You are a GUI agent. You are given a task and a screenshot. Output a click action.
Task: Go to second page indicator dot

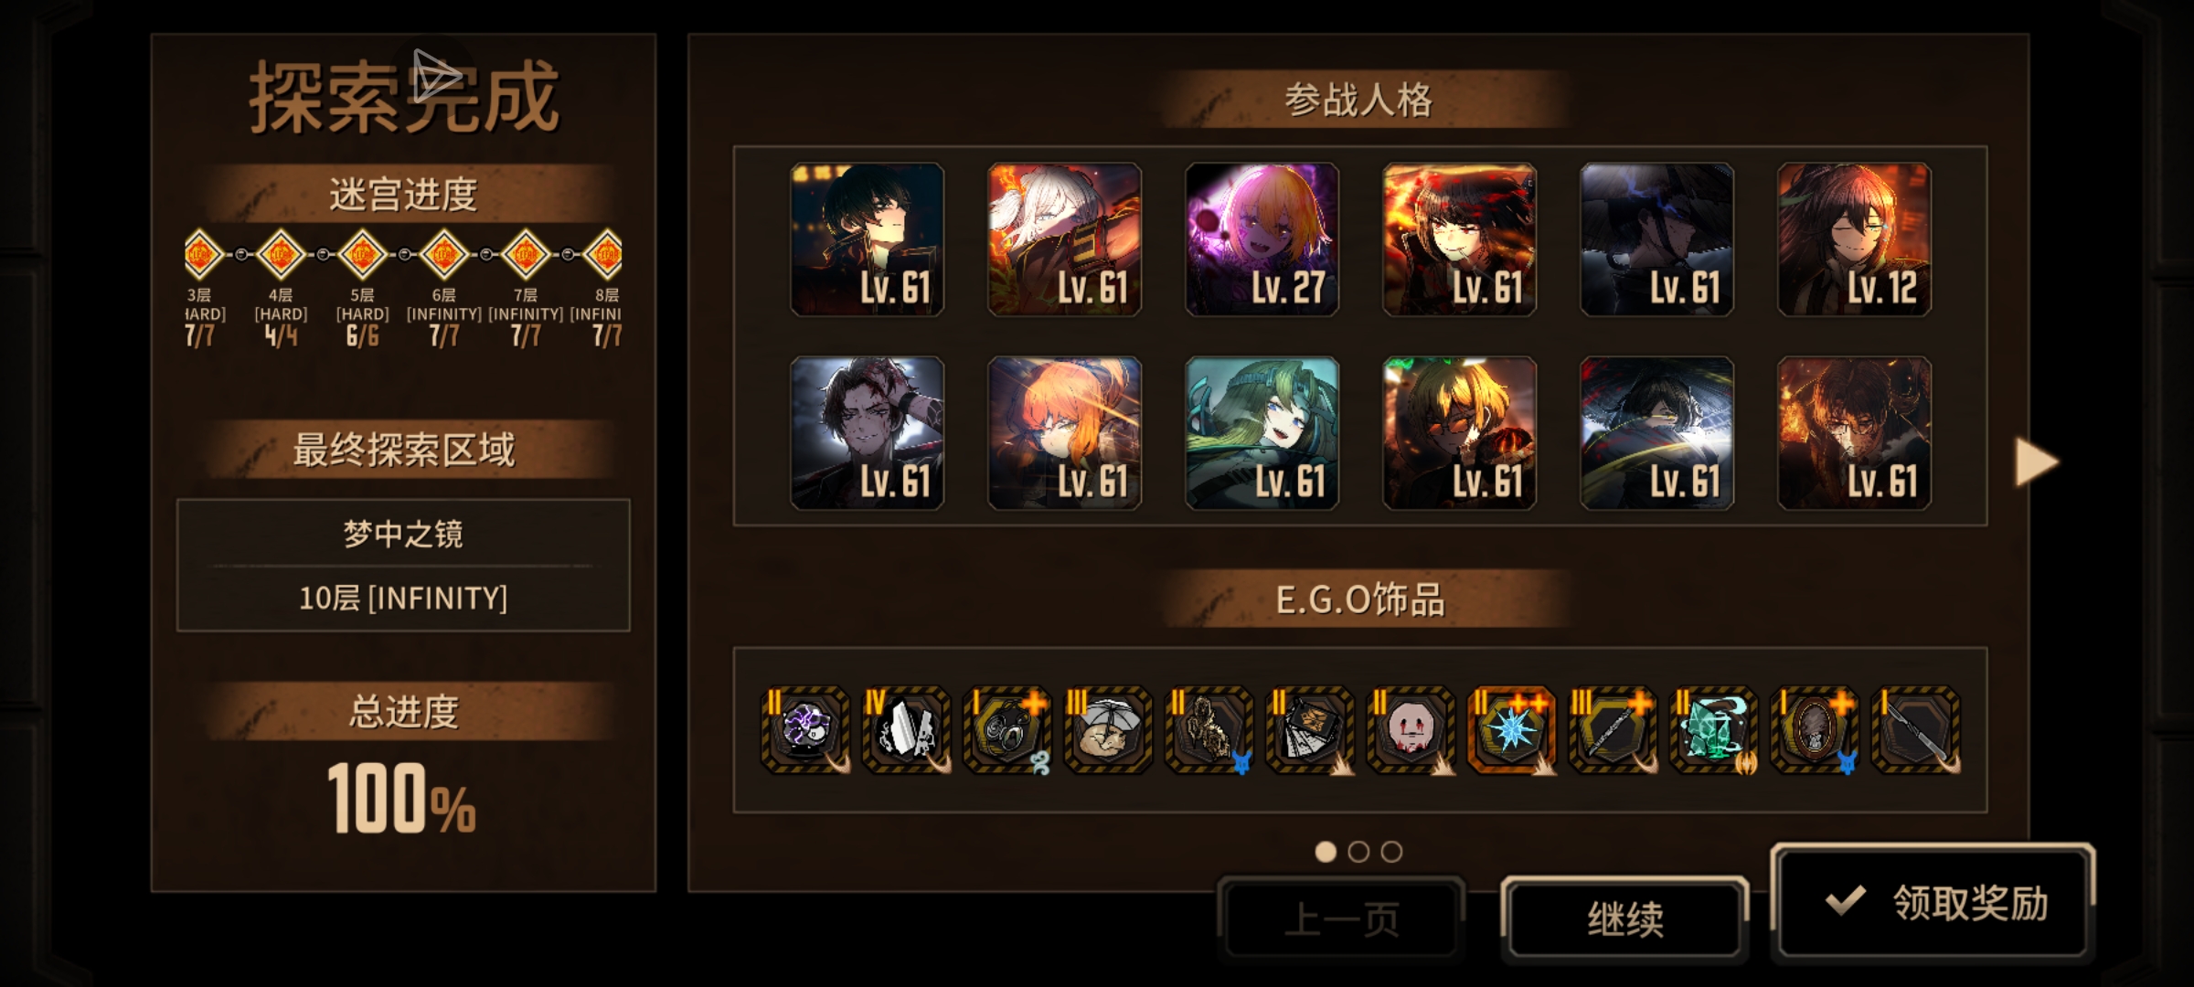click(1358, 852)
